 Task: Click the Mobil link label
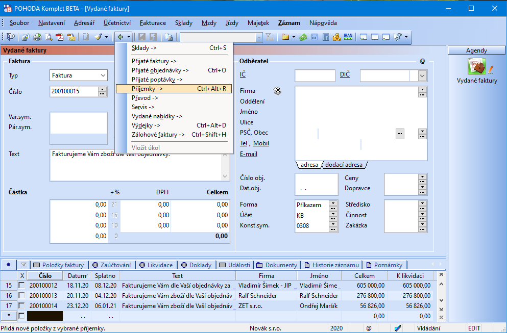pos(261,143)
